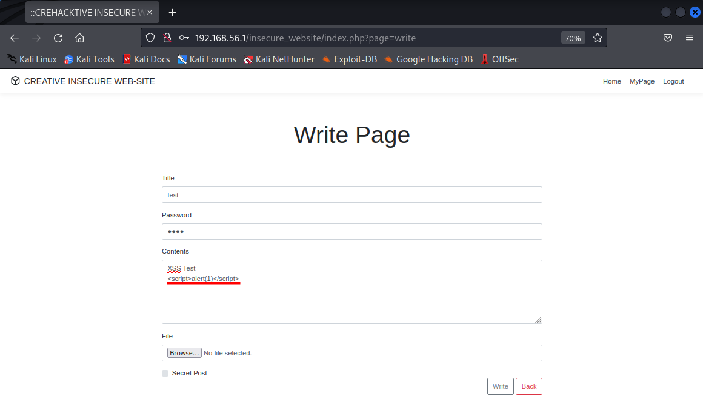This screenshot has height=399, width=703.
Task: Reset the 70% zoom level
Action: click(x=573, y=38)
